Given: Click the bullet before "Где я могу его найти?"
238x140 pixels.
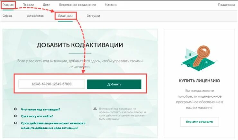Looking at the screenshot, I should [15, 116].
